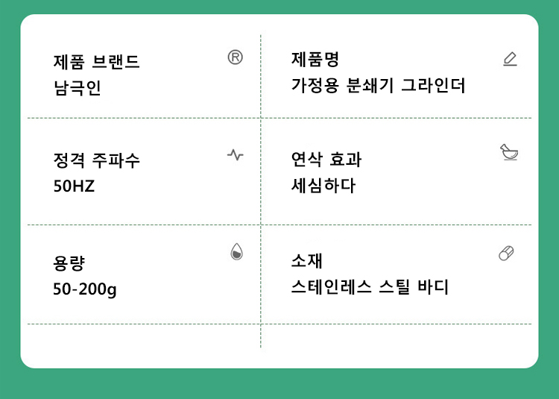Click the 소재 material heading

click(x=306, y=260)
